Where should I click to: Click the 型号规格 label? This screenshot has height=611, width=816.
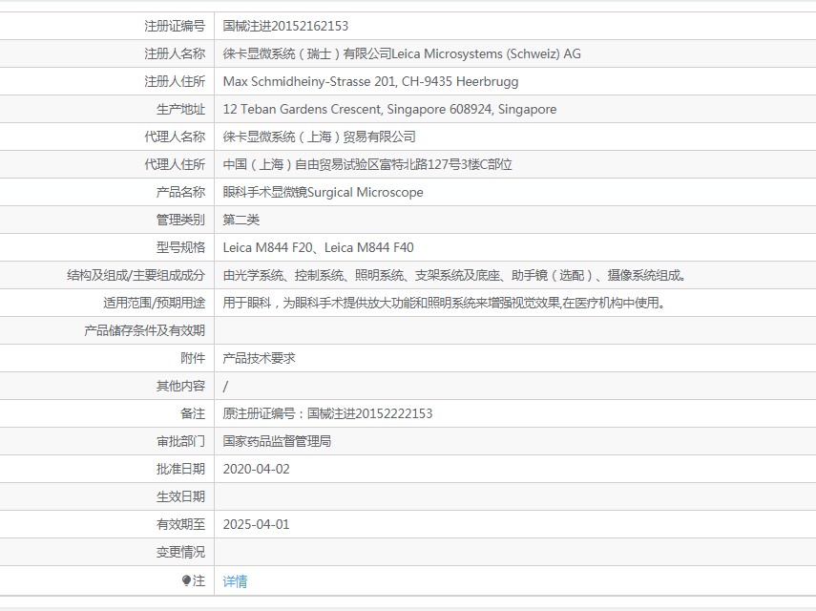tap(180, 247)
